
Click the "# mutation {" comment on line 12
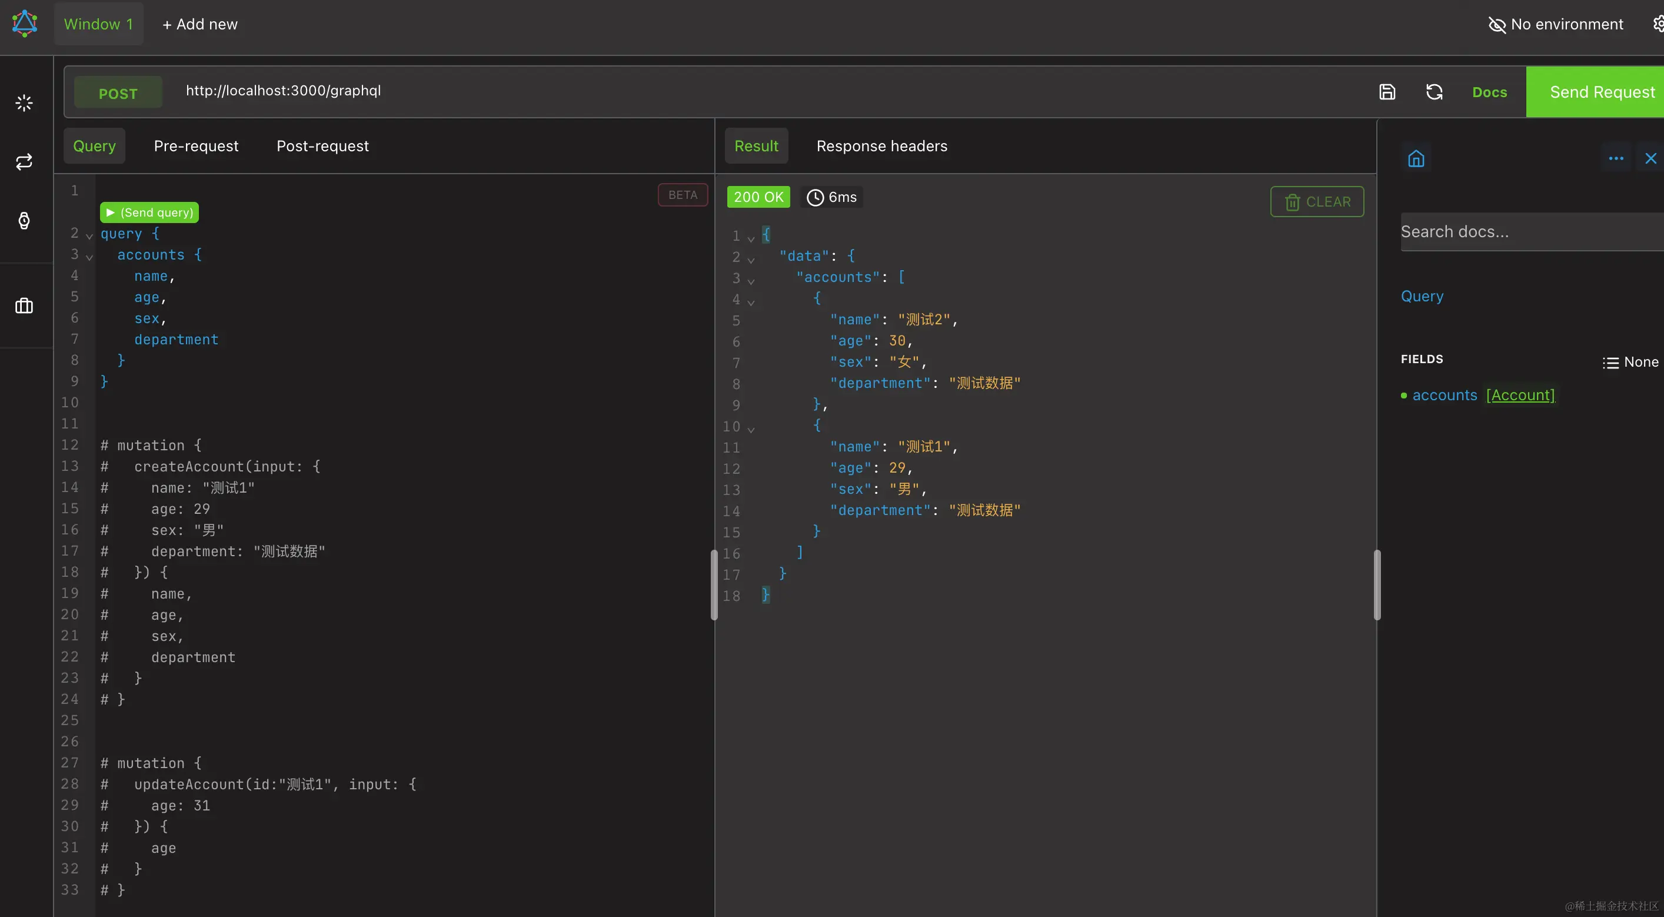(x=151, y=445)
